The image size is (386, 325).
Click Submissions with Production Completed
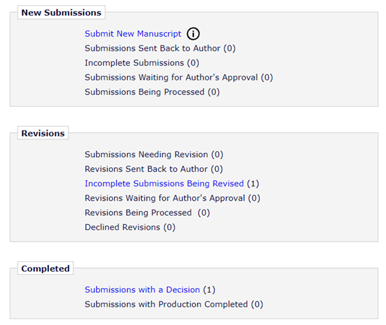point(174,304)
